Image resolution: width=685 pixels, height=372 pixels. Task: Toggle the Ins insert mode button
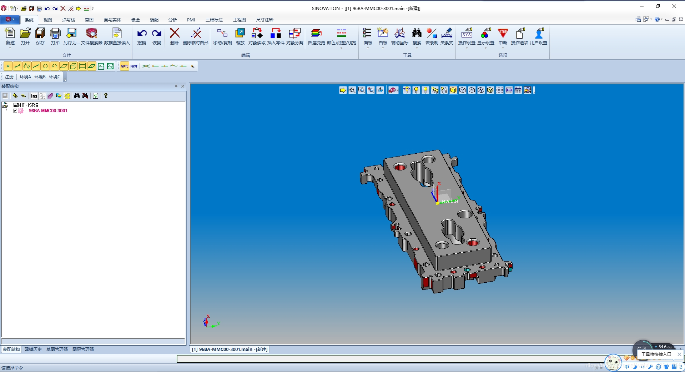(x=34, y=96)
